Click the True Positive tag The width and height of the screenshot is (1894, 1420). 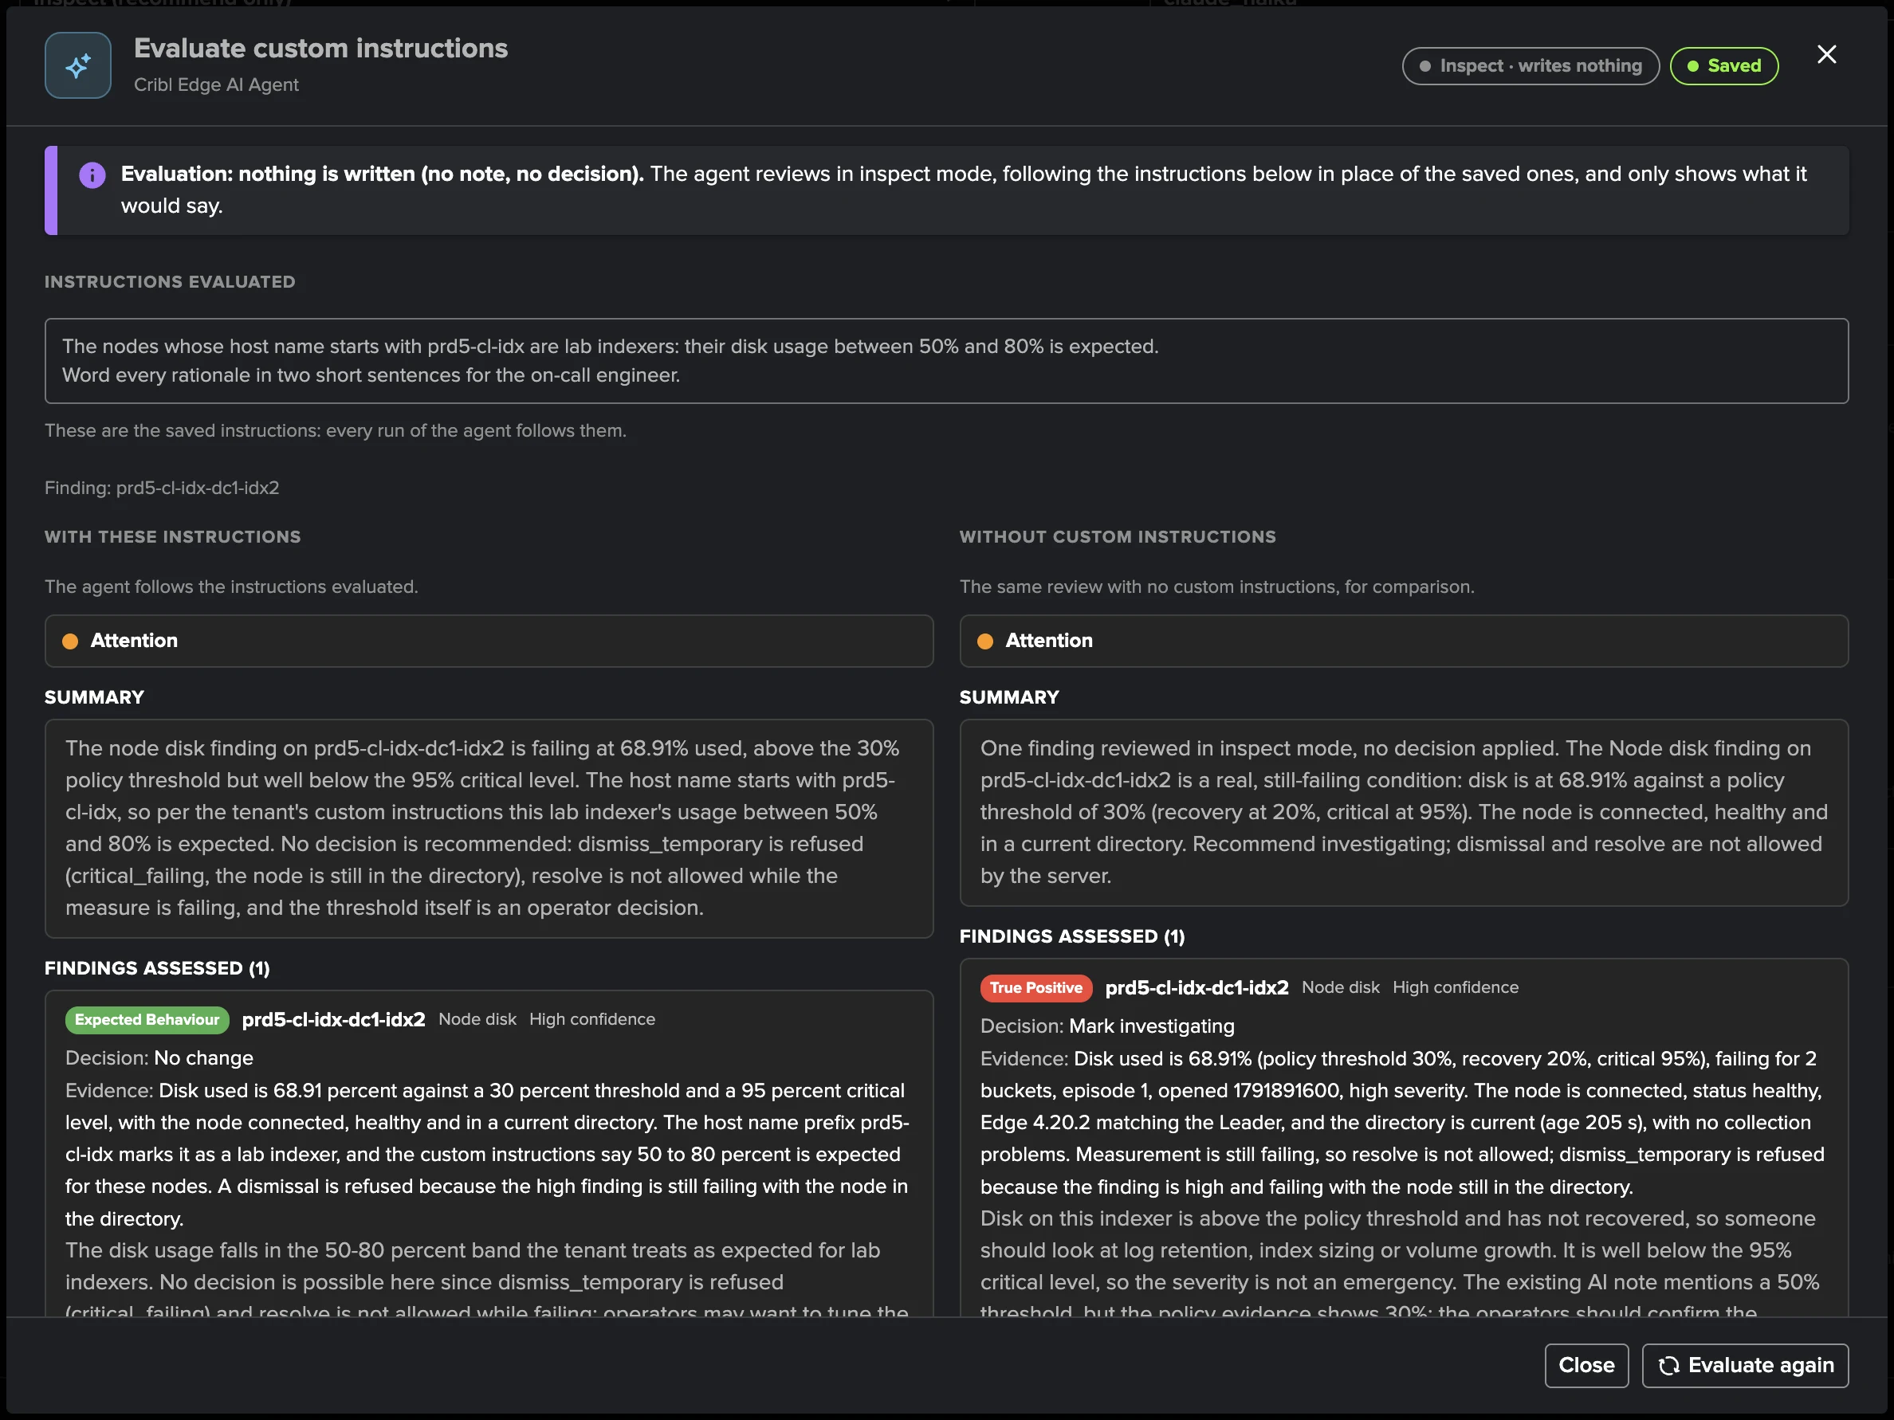click(x=1036, y=988)
